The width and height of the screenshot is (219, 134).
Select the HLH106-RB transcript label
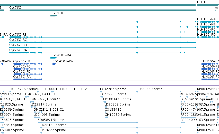(x=206, y=24)
